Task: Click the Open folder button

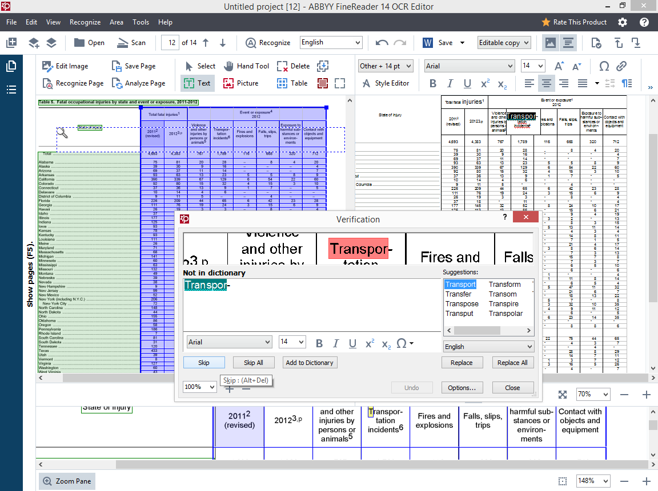Action: click(x=89, y=42)
